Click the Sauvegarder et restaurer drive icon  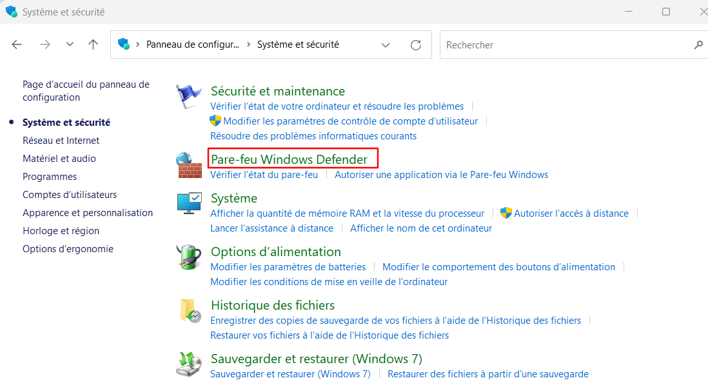[x=188, y=364]
